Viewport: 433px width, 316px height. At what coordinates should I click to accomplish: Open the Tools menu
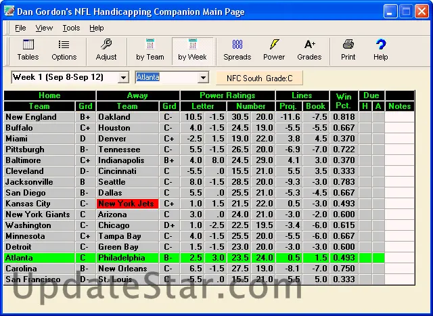tap(71, 28)
